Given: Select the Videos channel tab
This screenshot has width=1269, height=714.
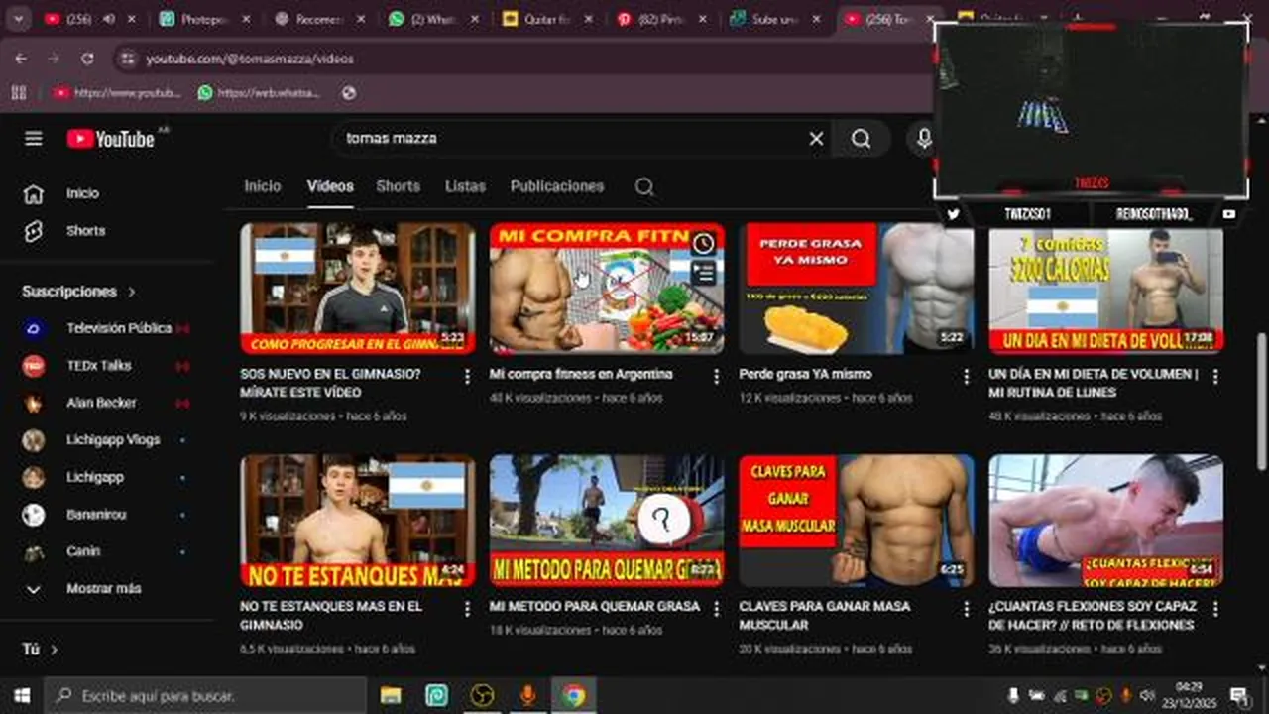Looking at the screenshot, I should tap(330, 186).
